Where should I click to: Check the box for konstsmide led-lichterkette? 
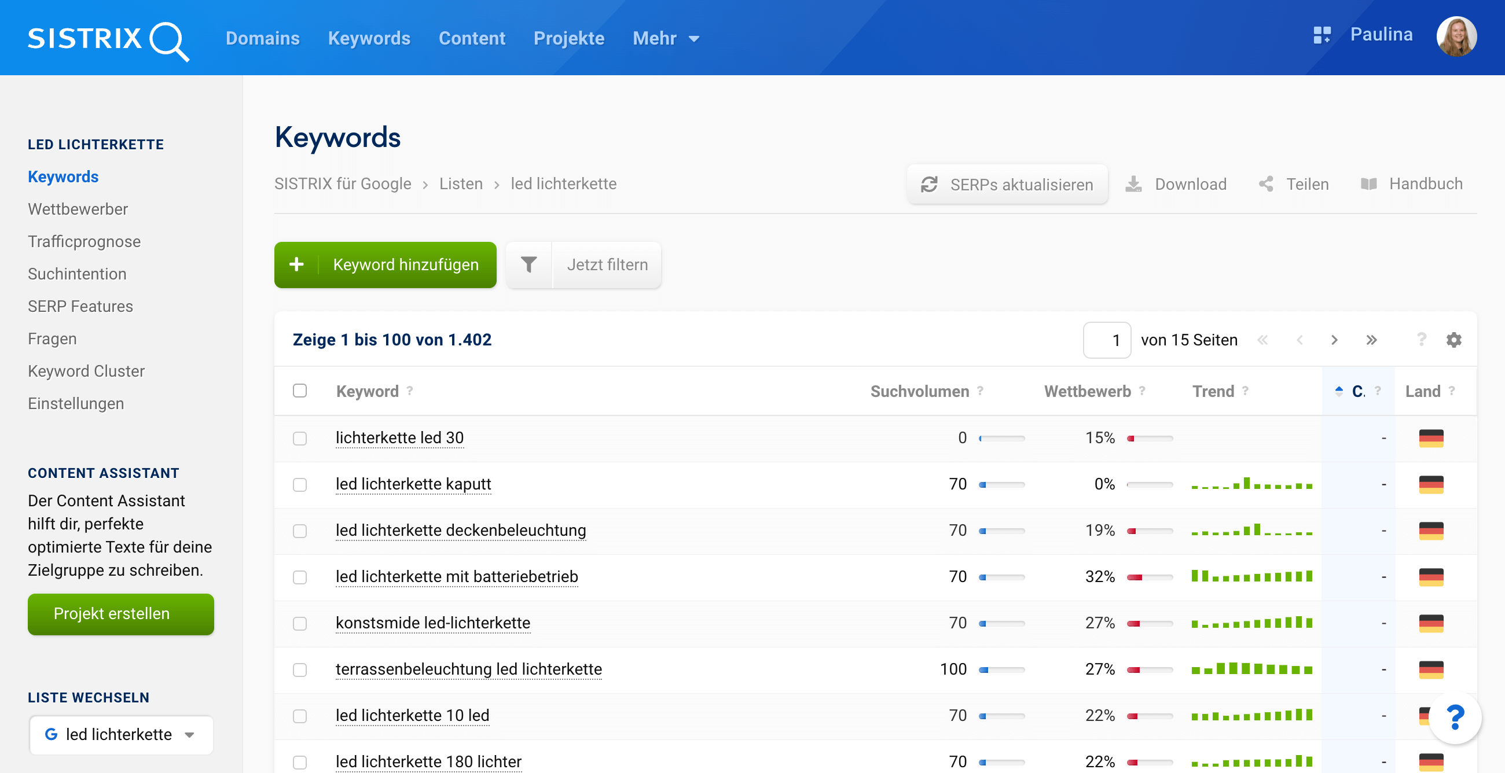300,624
